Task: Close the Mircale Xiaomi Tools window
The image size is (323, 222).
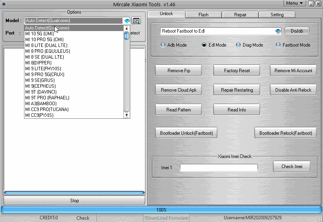Action: click(318, 4)
